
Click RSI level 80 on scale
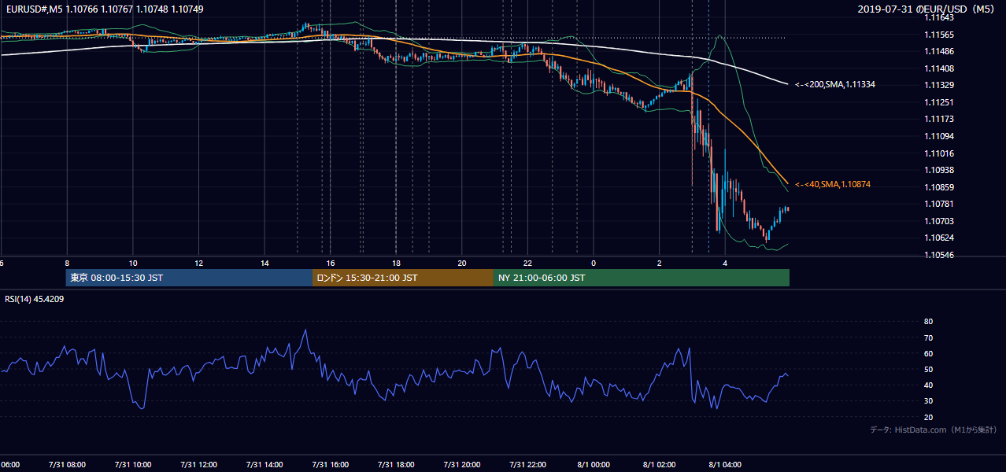928,322
